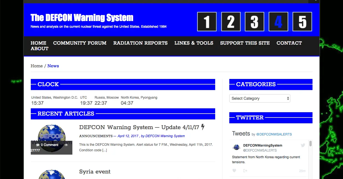Click the DEFCON globe thumbnail of first article
Viewport: 343px width, 179px height.
pos(51,133)
